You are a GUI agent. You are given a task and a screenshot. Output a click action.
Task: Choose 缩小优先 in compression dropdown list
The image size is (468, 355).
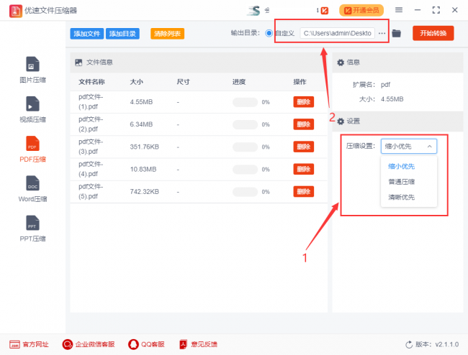coord(401,167)
